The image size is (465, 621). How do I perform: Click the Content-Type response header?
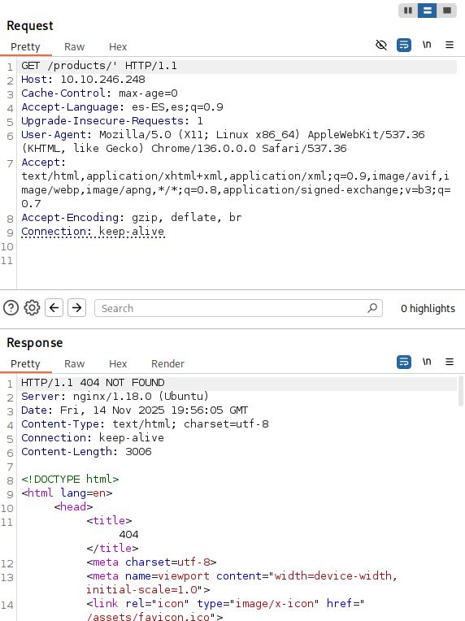click(x=145, y=424)
